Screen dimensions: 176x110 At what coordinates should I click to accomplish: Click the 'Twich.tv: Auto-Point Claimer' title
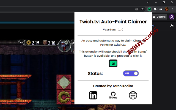pos(113,22)
